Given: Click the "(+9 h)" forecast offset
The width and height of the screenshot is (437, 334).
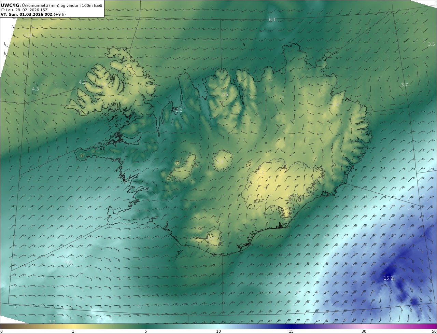Looking at the screenshot, I should (x=60, y=14).
